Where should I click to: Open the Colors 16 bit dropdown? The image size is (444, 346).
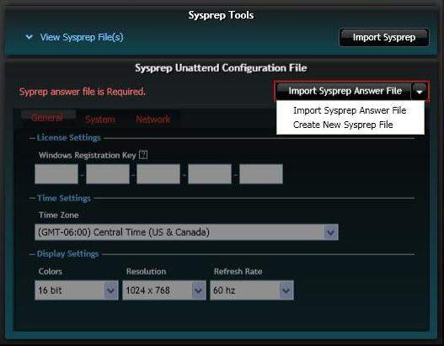[x=77, y=290]
